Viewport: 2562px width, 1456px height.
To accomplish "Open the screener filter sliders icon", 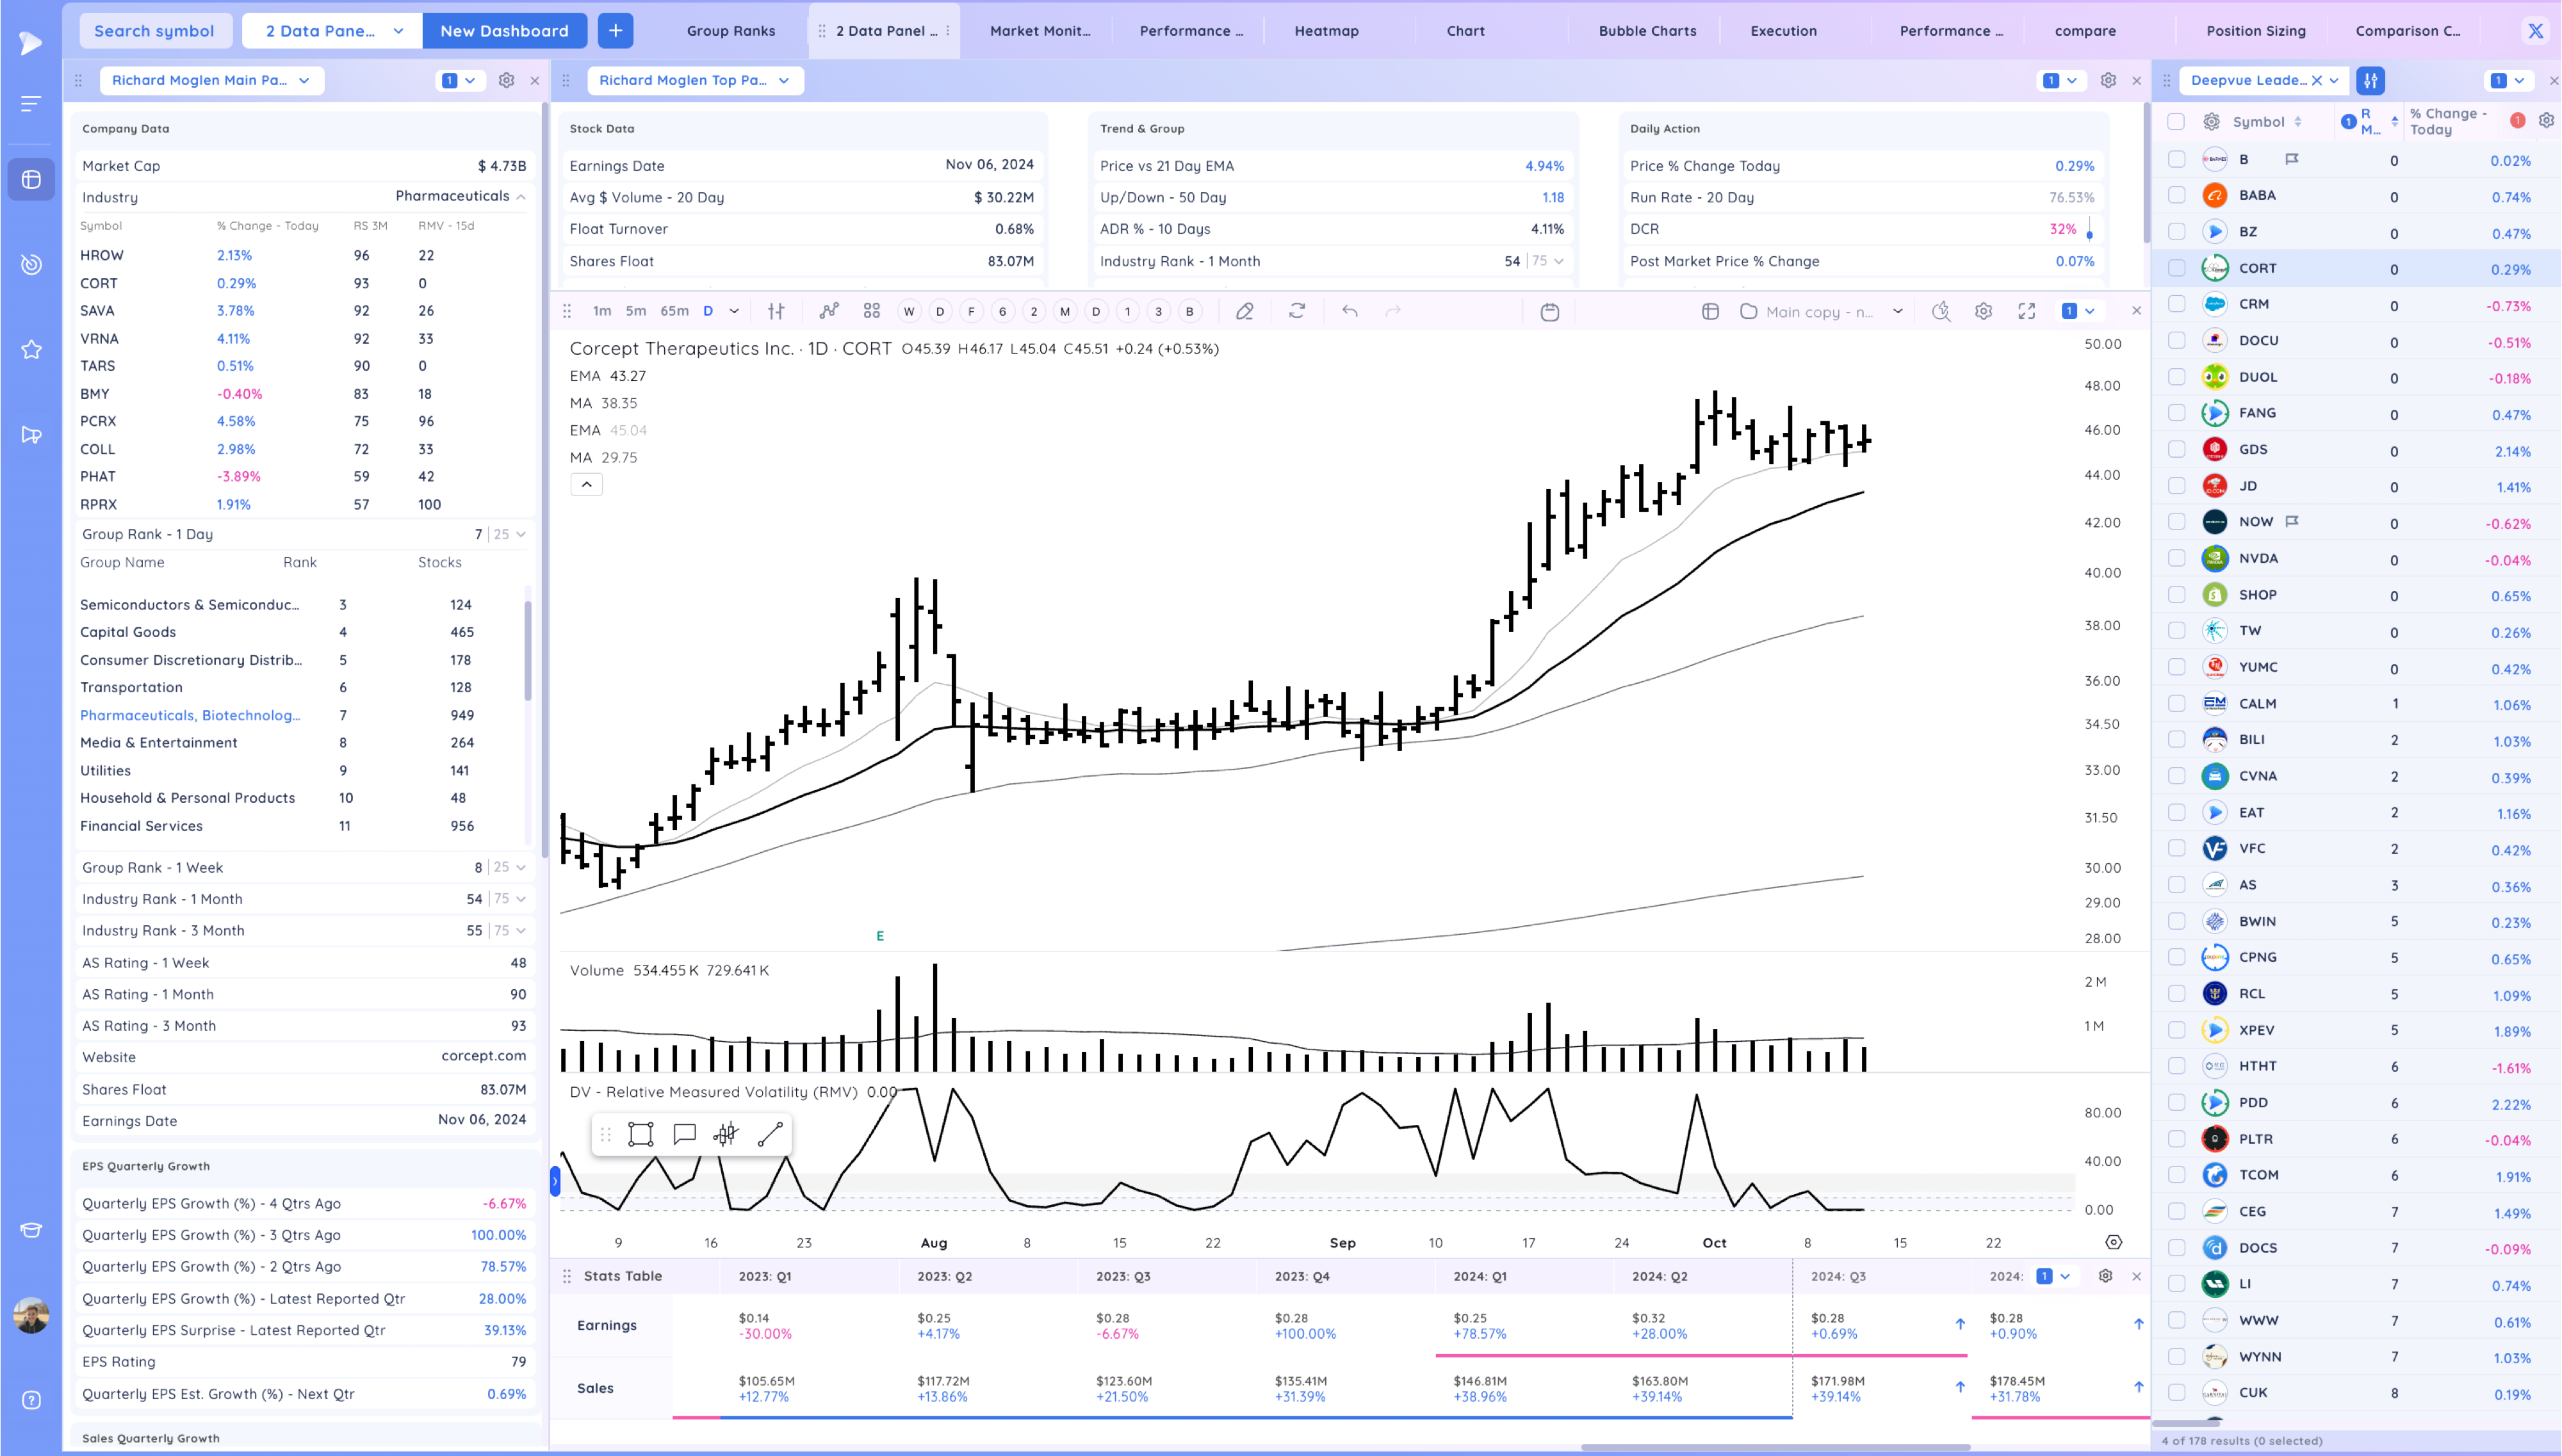I will tap(2370, 80).
